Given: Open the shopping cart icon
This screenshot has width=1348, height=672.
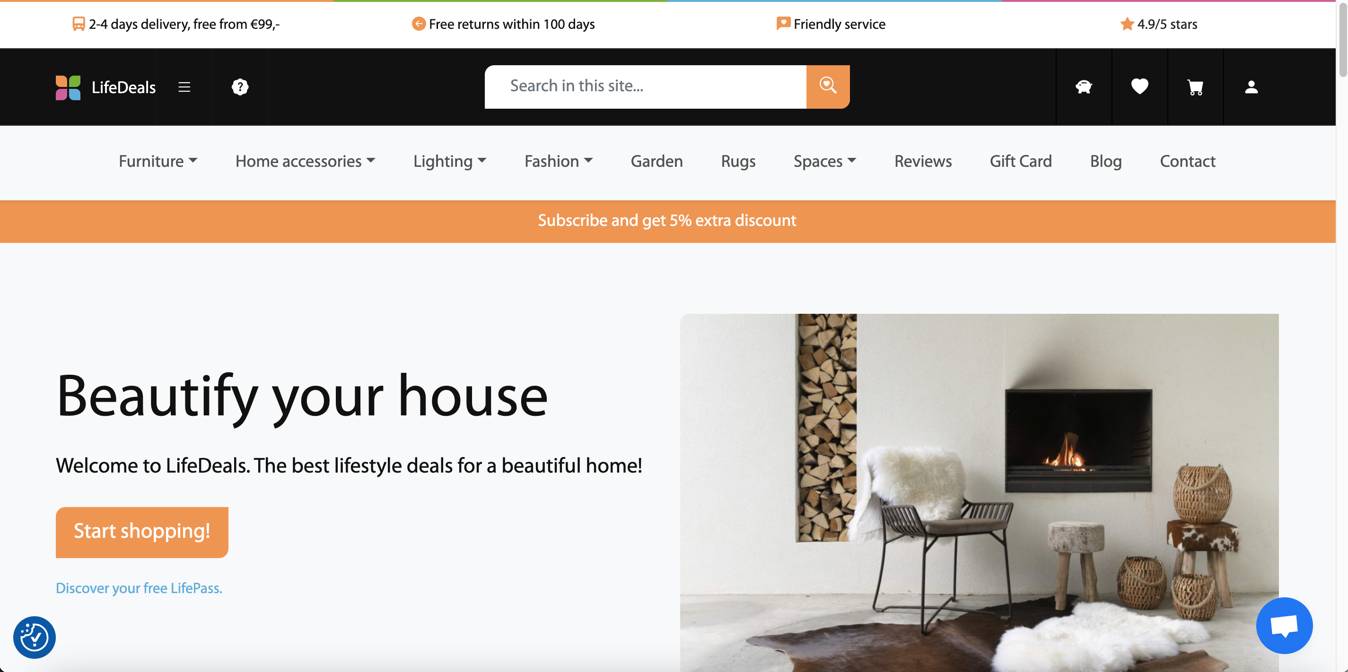Looking at the screenshot, I should (1195, 87).
